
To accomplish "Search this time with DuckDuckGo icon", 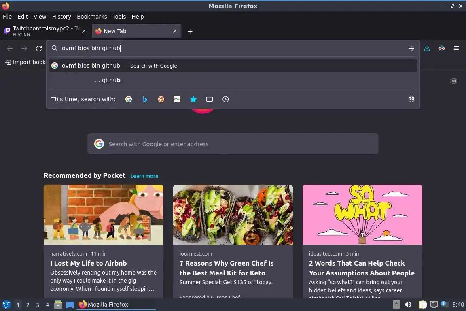I will click(161, 99).
